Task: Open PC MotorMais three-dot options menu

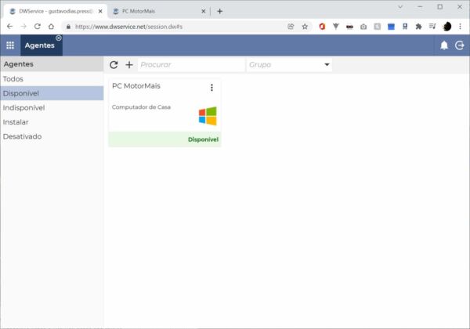Action: [x=211, y=87]
